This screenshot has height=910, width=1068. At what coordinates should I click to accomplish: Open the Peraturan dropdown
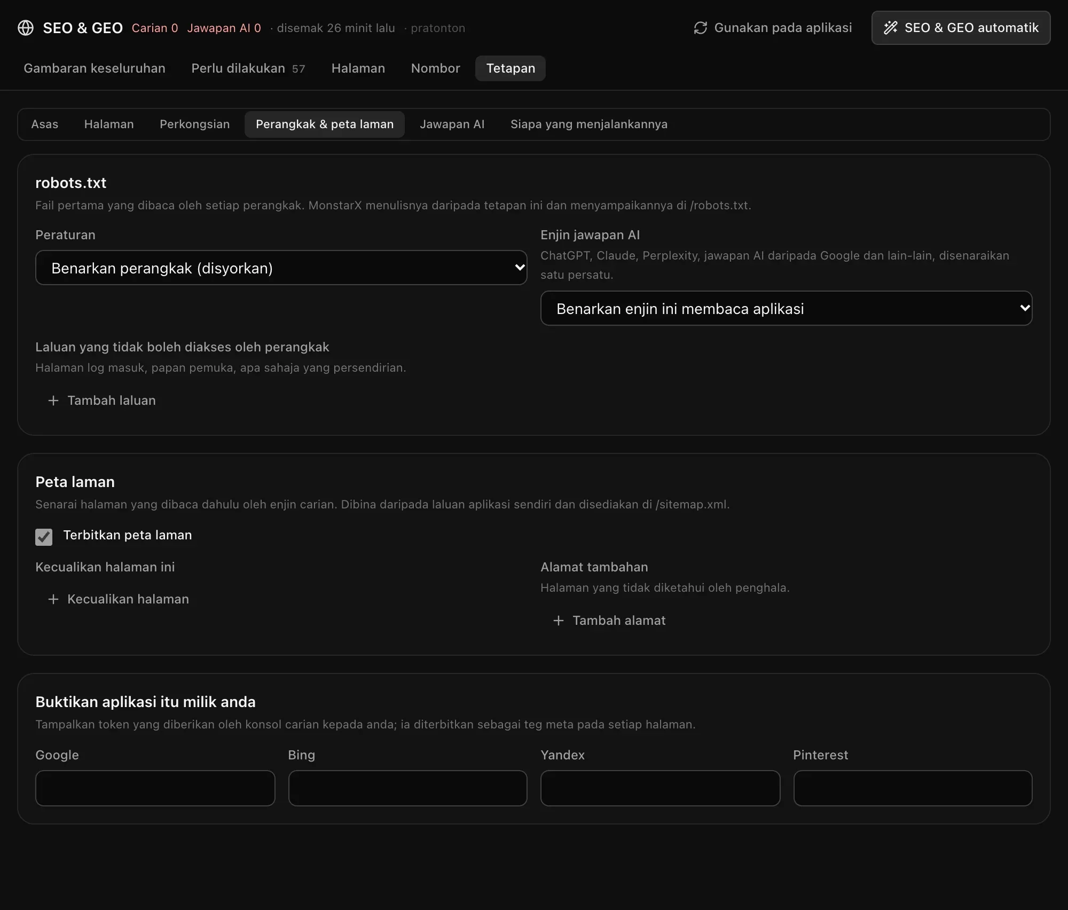281,268
